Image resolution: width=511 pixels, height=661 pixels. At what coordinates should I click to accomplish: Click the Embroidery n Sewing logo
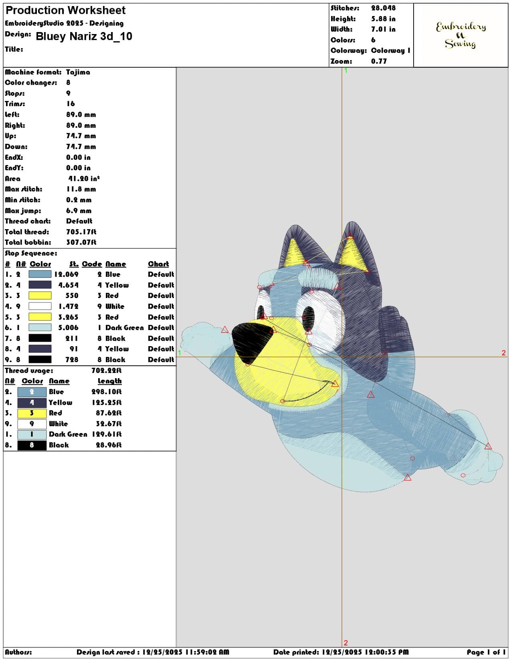461,35
